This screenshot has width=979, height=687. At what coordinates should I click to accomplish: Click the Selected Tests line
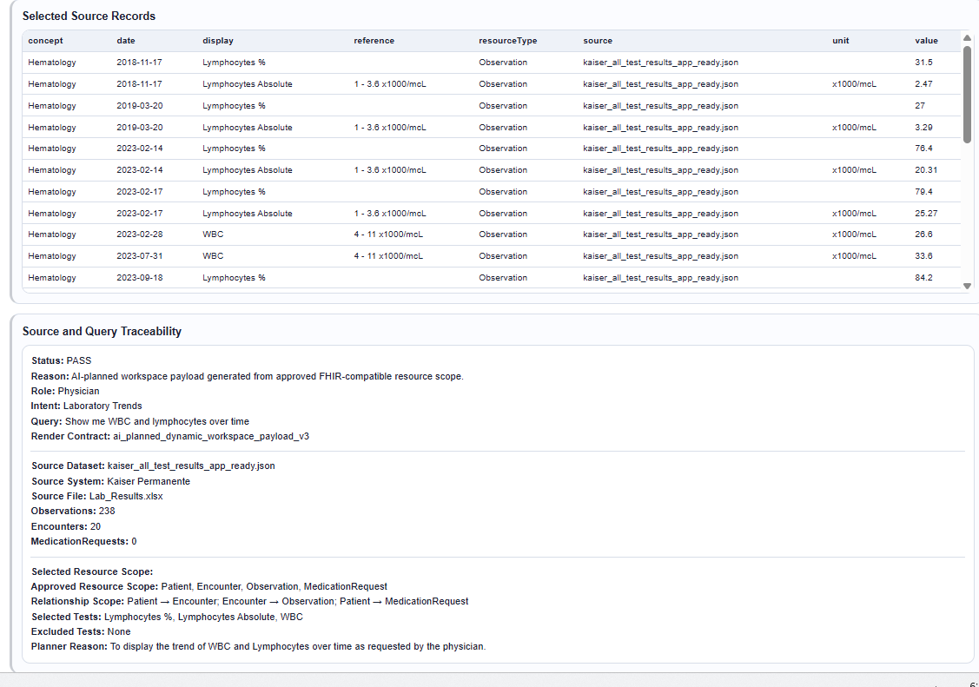[x=167, y=617]
